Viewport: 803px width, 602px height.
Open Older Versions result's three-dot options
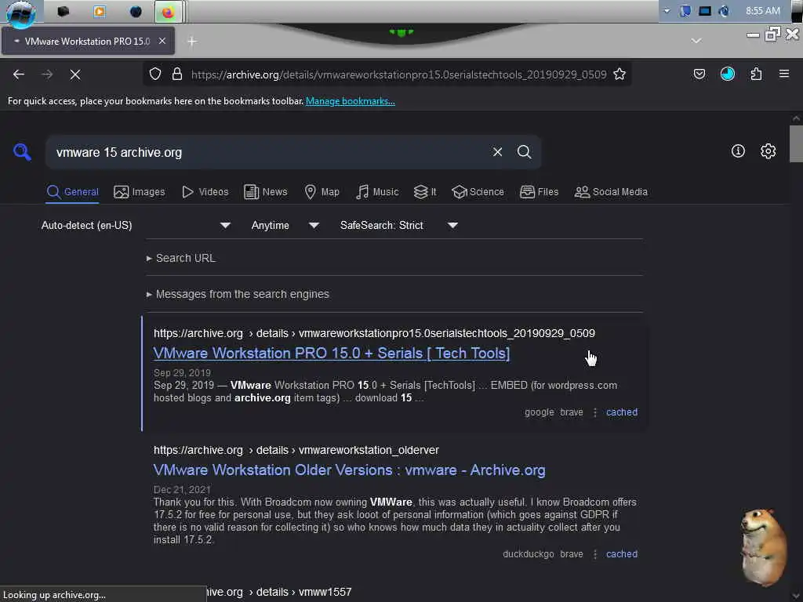(x=594, y=554)
